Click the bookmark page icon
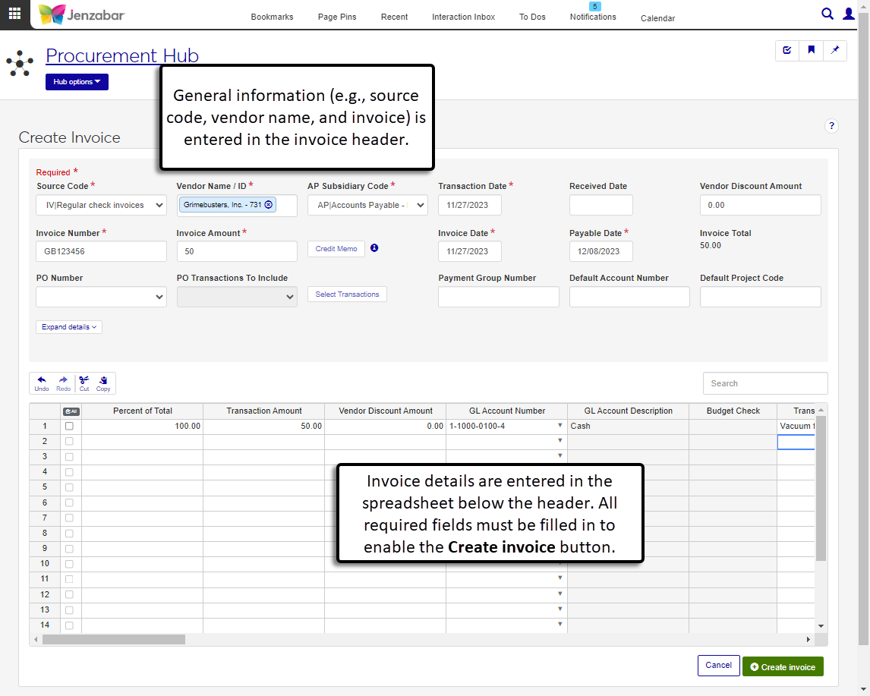Screen dimensions: 870x696 click(x=812, y=50)
